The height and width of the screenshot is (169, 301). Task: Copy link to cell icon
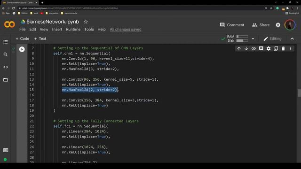coord(253,48)
